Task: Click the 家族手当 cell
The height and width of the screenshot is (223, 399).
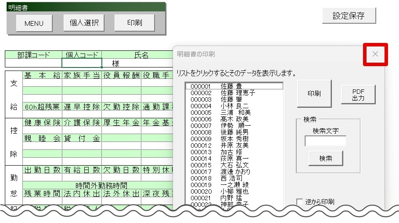Action: click(82, 75)
